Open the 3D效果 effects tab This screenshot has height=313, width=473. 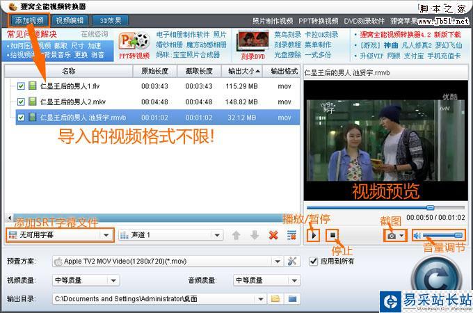[111, 20]
